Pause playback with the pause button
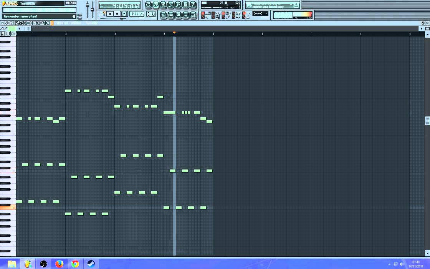The height and width of the screenshot is (269, 430). point(110,14)
